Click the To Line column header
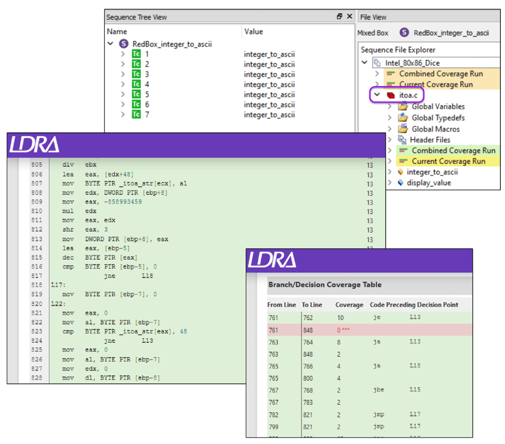Screen dimensions: 505x444 312,305
